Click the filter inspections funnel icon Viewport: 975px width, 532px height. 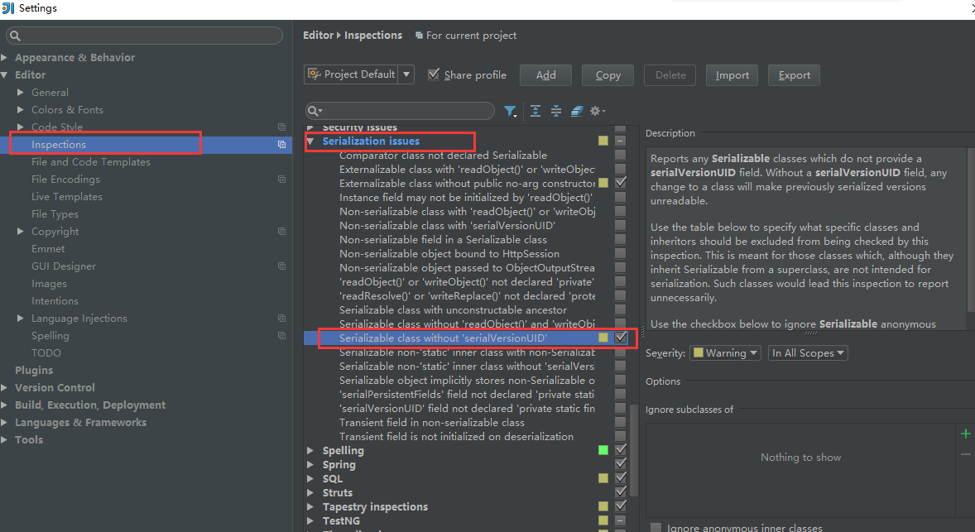(510, 111)
